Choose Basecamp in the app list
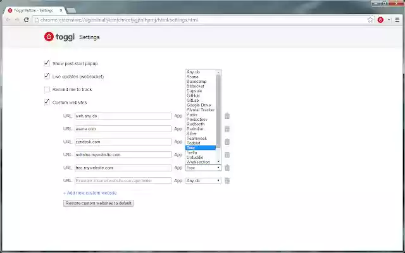This screenshot has width=405, height=253. click(201, 82)
